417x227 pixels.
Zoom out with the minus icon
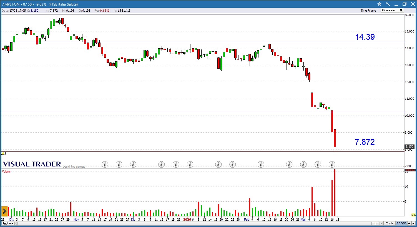coord(413,223)
